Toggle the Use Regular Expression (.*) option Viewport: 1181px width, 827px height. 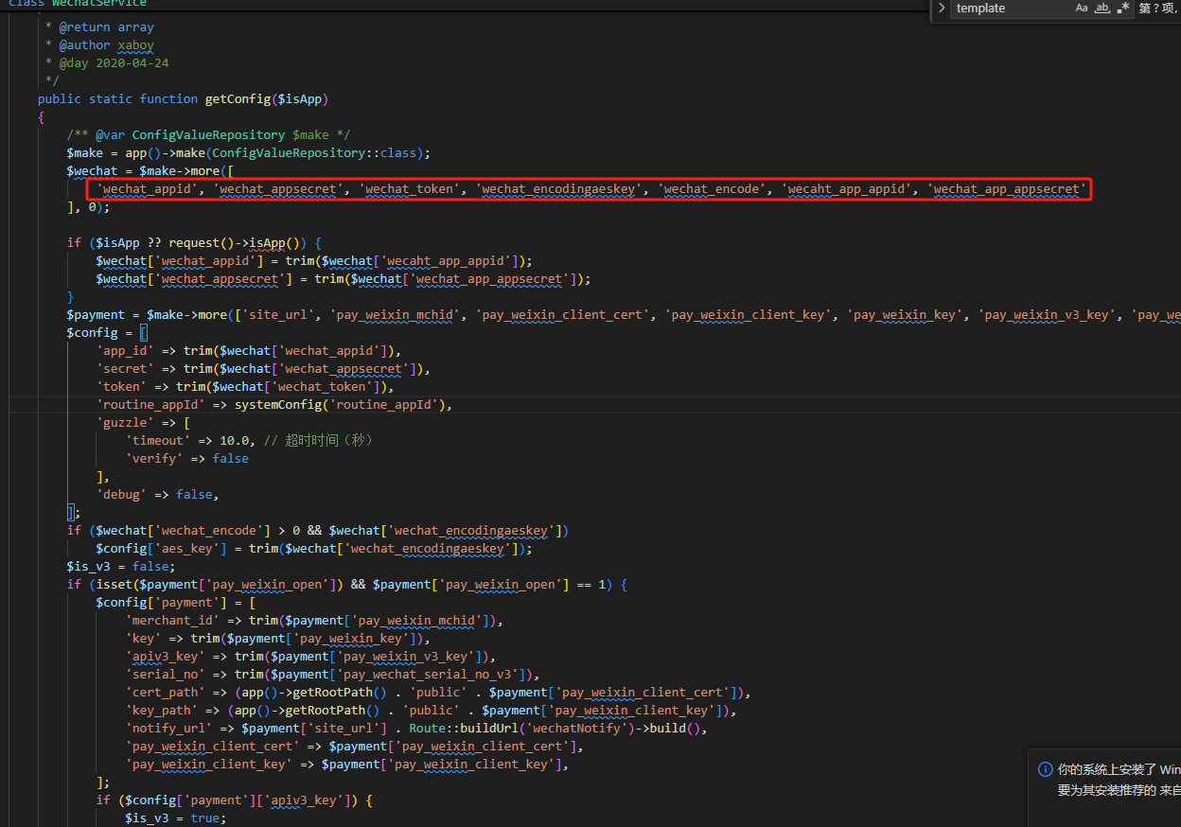pyautogui.click(x=1123, y=8)
